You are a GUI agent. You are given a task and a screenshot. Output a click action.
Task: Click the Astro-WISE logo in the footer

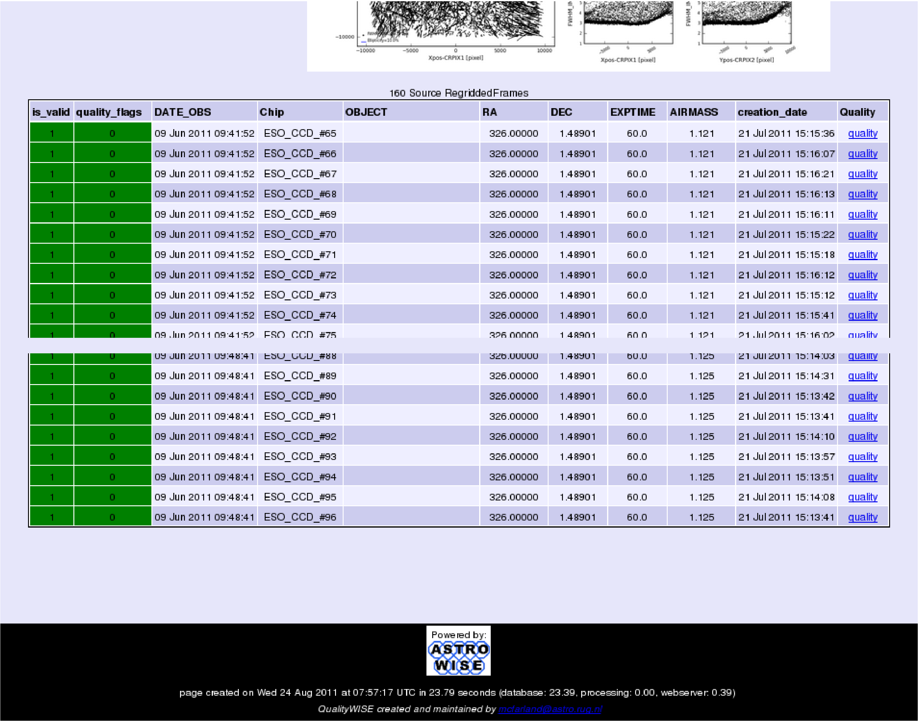[x=458, y=651]
